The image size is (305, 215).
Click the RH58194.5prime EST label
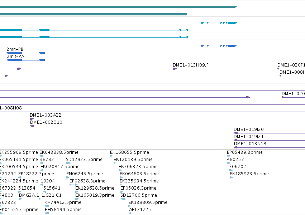pyautogui.click(x=63, y=210)
